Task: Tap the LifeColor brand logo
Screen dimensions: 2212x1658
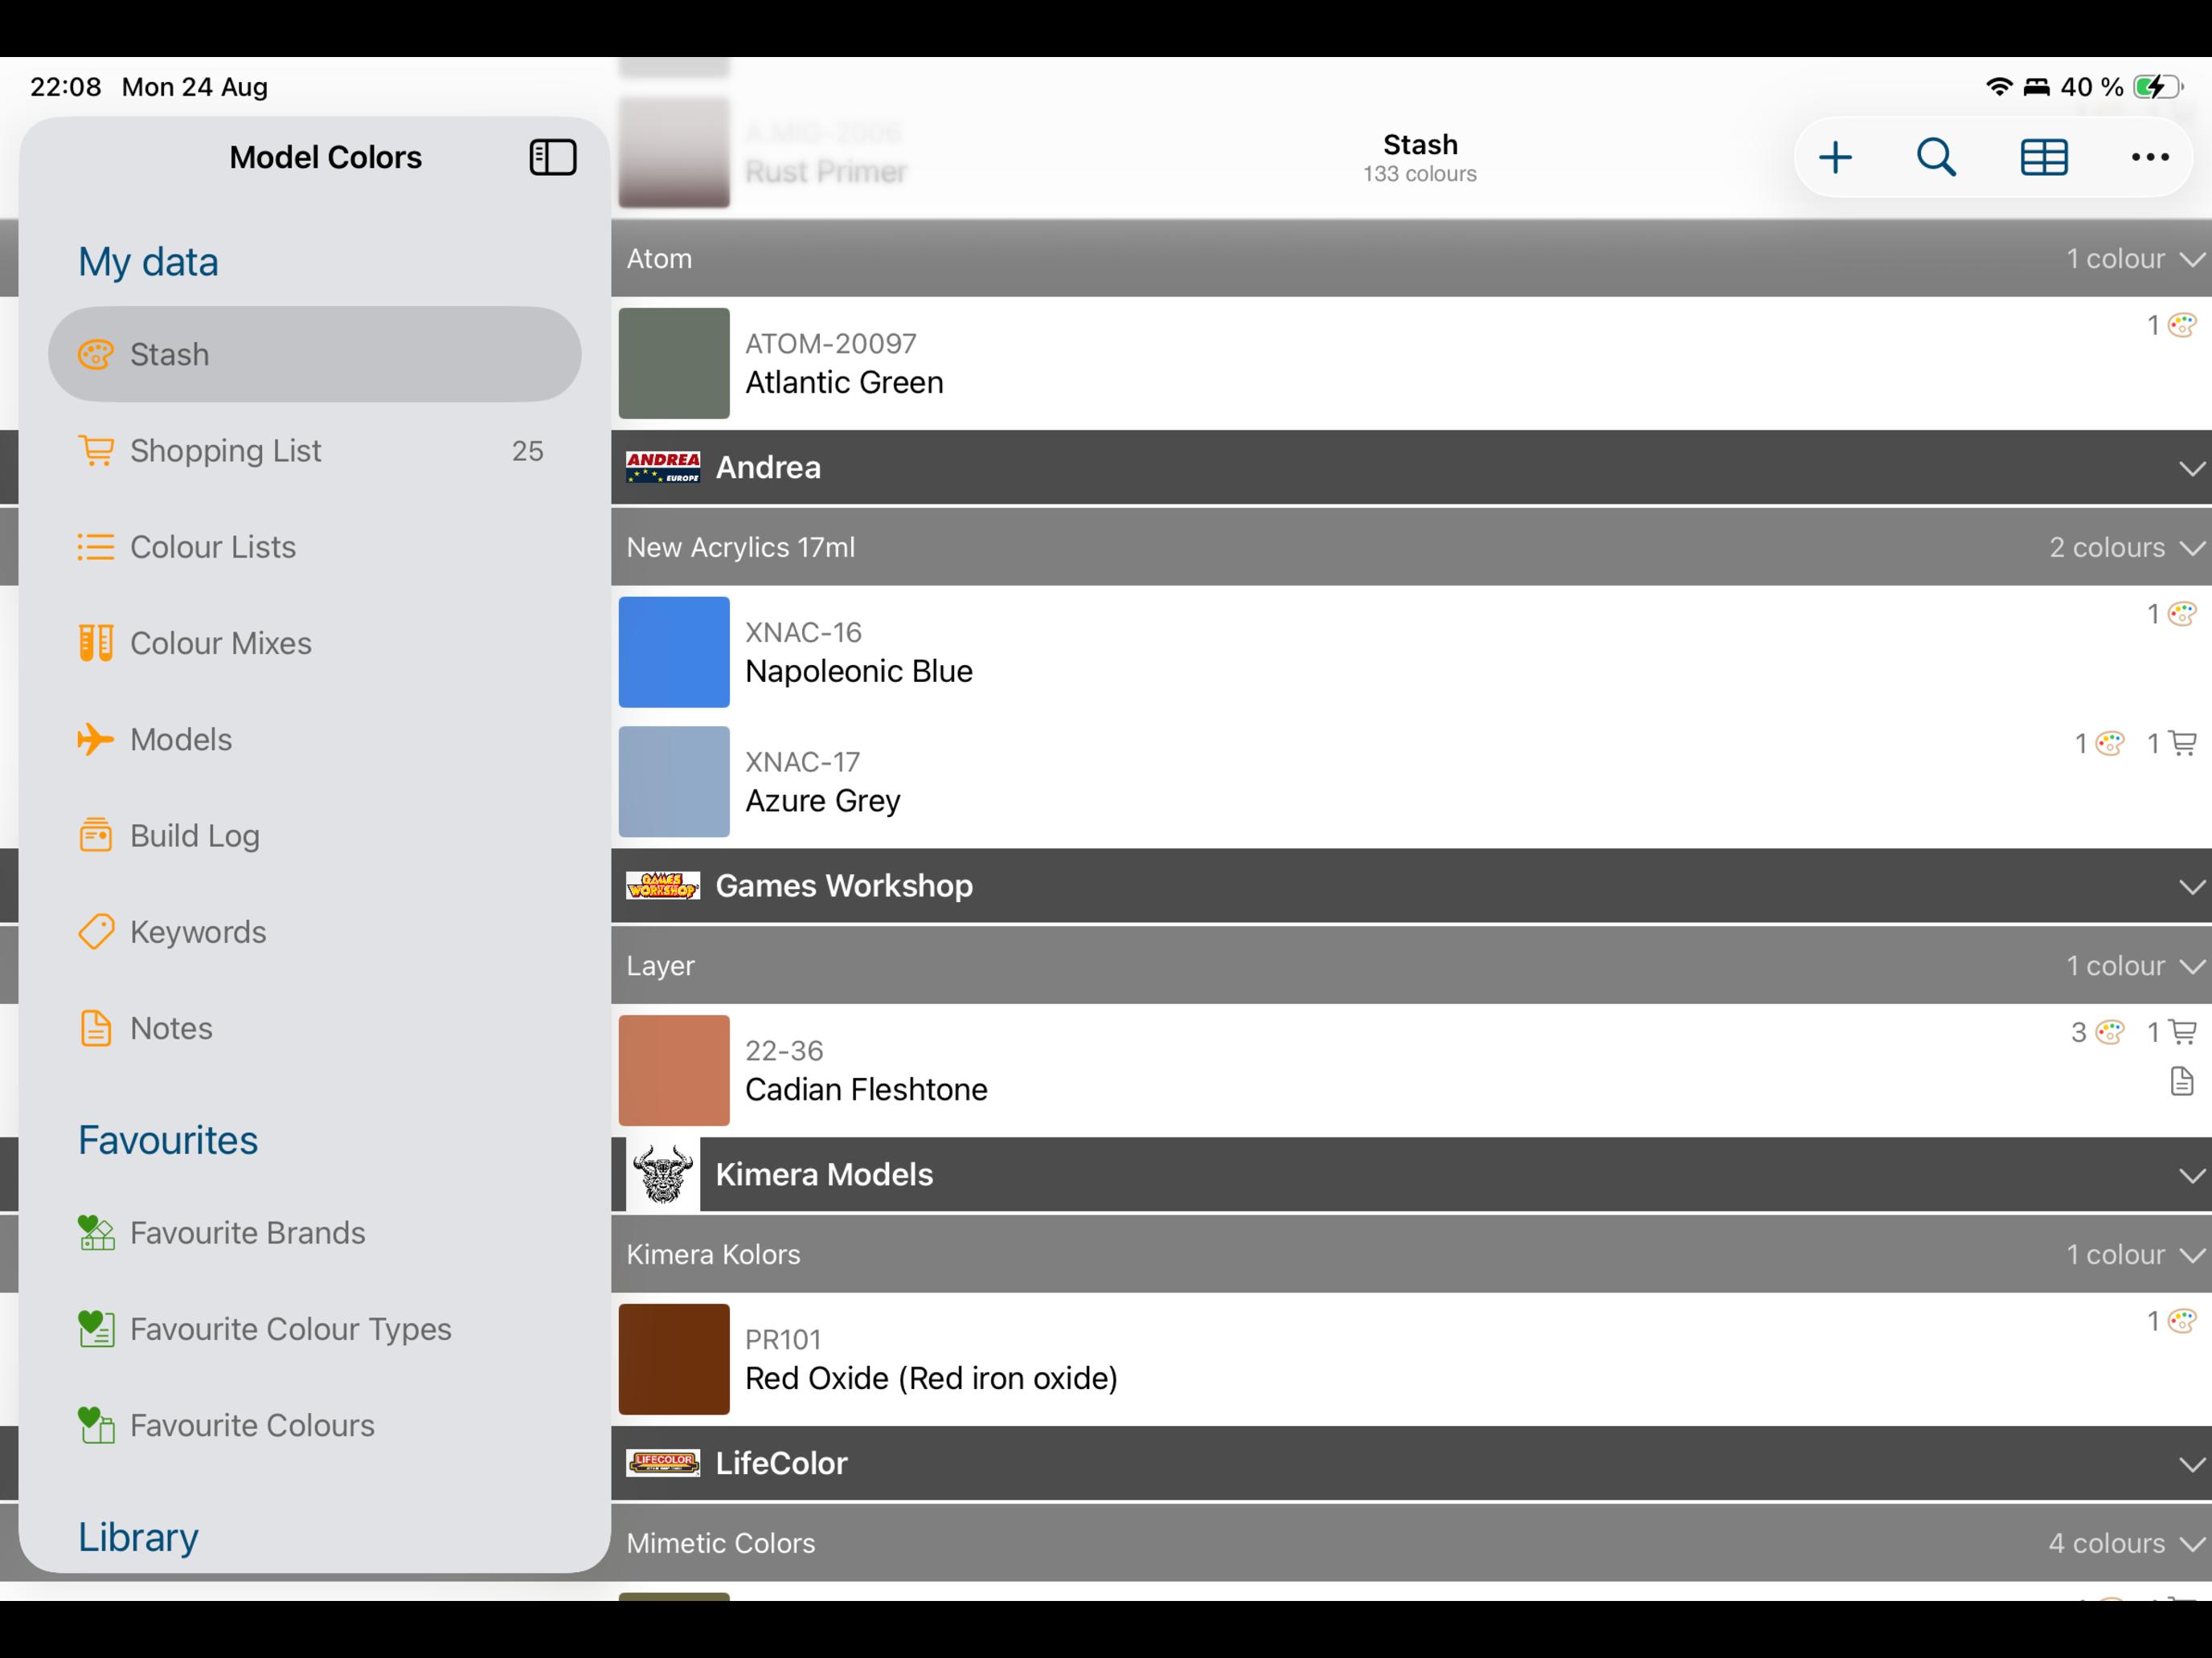Action: click(x=663, y=1463)
